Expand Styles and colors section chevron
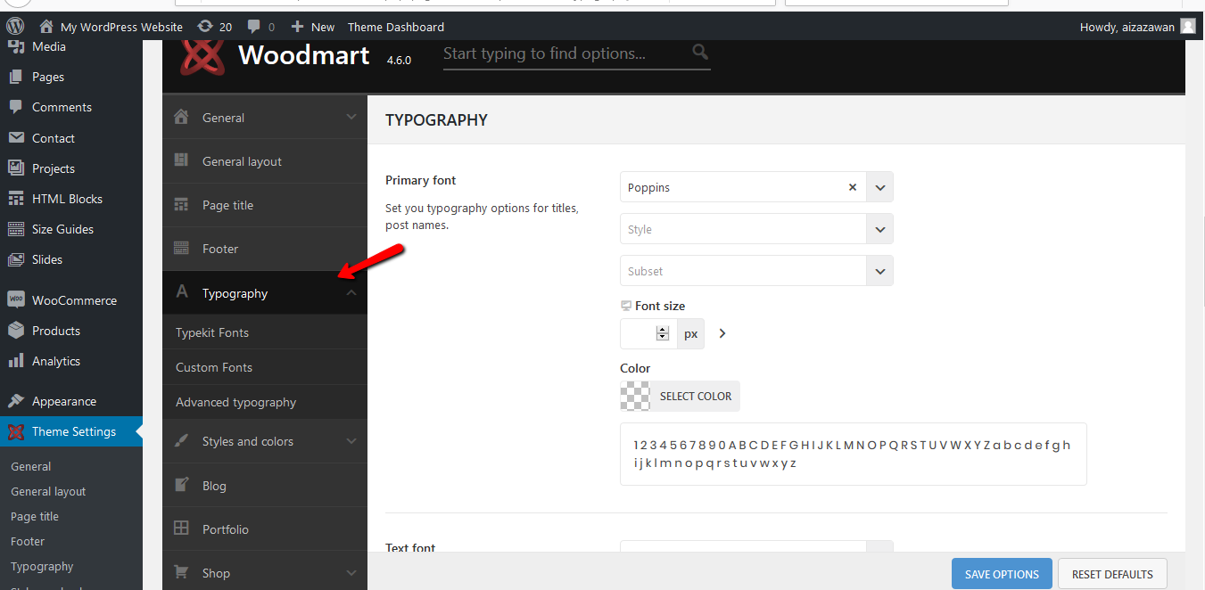Viewport: 1205px width, 590px height. pyautogui.click(x=351, y=441)
